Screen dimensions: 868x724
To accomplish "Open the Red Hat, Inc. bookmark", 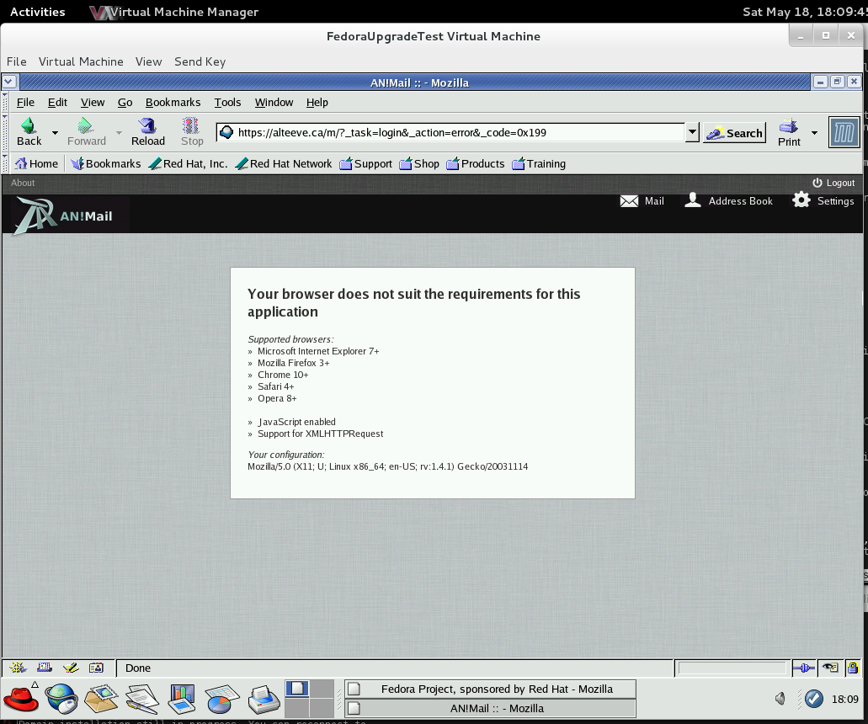I will click(x=189, y=164).
